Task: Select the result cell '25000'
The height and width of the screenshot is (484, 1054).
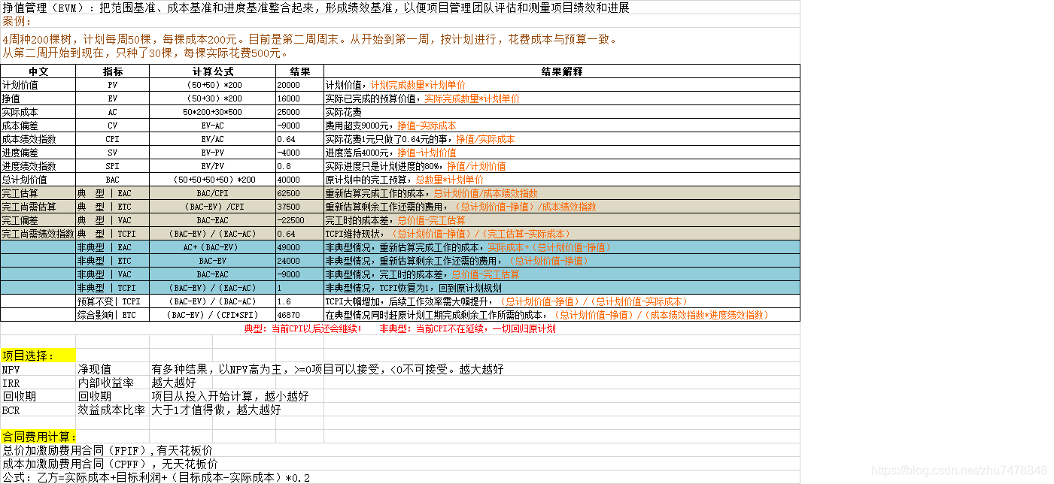Action: [x=300, y=112]
